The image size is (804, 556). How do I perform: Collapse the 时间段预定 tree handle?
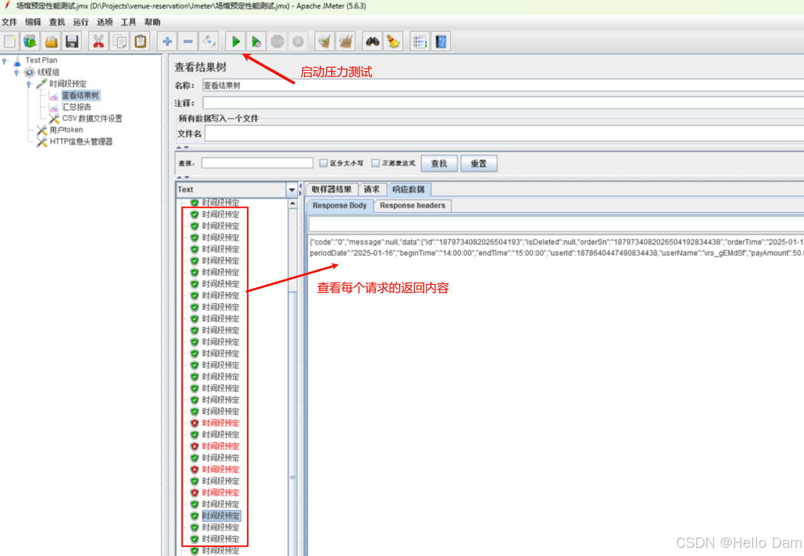click(x=29, y=84)
